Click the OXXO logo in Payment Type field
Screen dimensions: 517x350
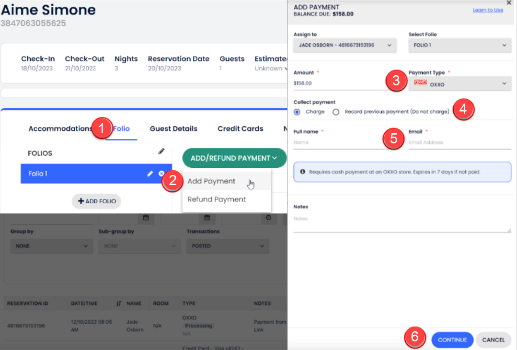420,82
